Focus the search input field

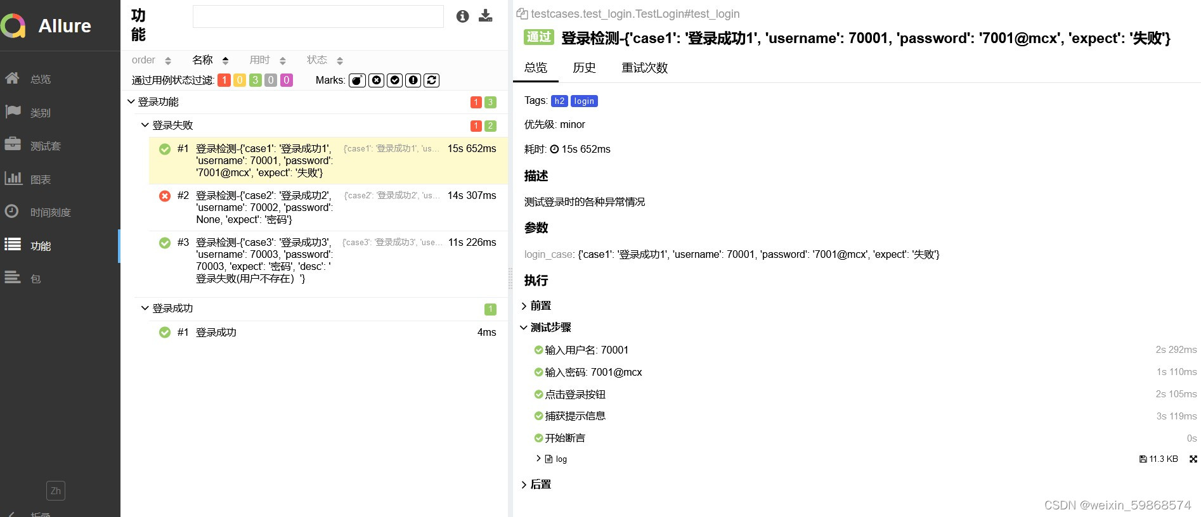[x=318, y=16]
